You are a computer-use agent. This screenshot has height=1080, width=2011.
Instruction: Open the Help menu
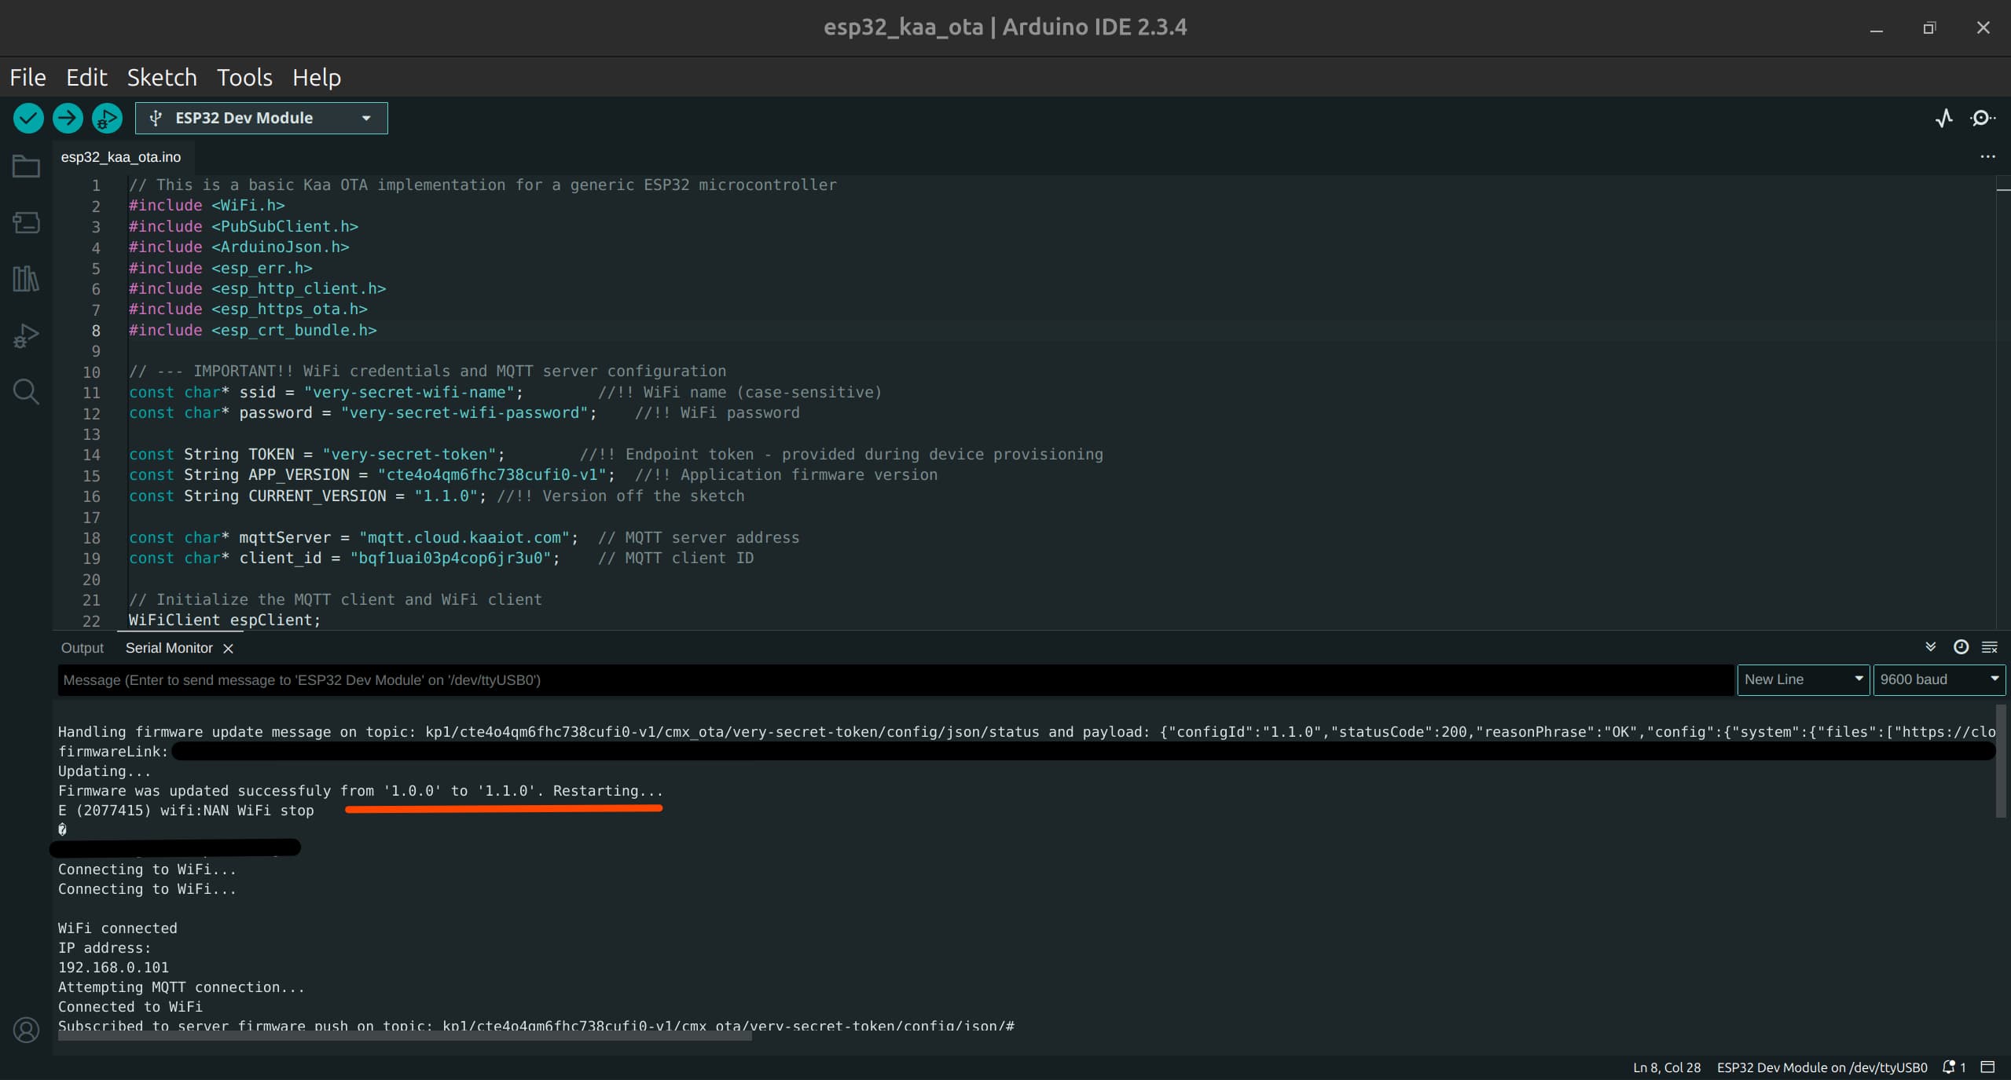coord(317,78)
